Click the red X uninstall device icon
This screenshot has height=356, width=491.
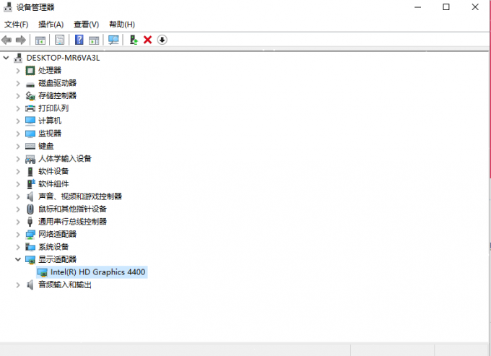coord(148,40)
